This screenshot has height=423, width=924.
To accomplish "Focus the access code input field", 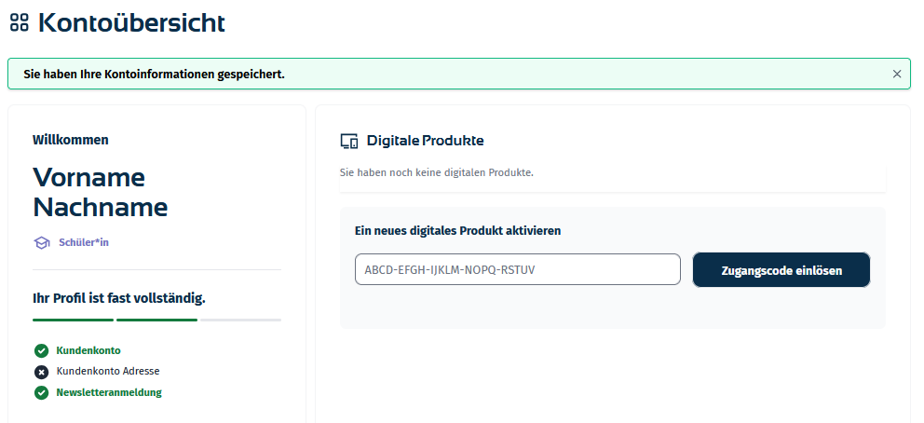I will pyautogui.click(x=517, y=270).
